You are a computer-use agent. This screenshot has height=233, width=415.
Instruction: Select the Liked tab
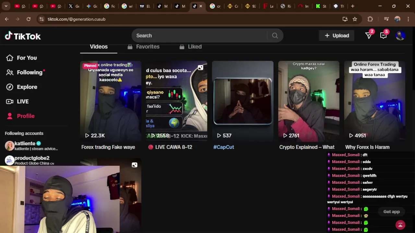coord(191,47)
